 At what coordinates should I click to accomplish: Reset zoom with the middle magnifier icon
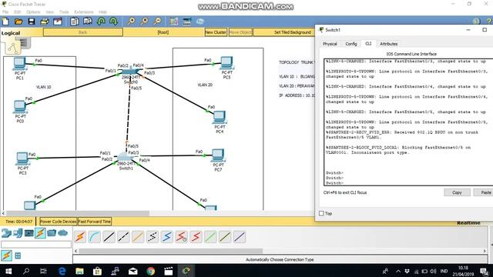tap(144, 22)
